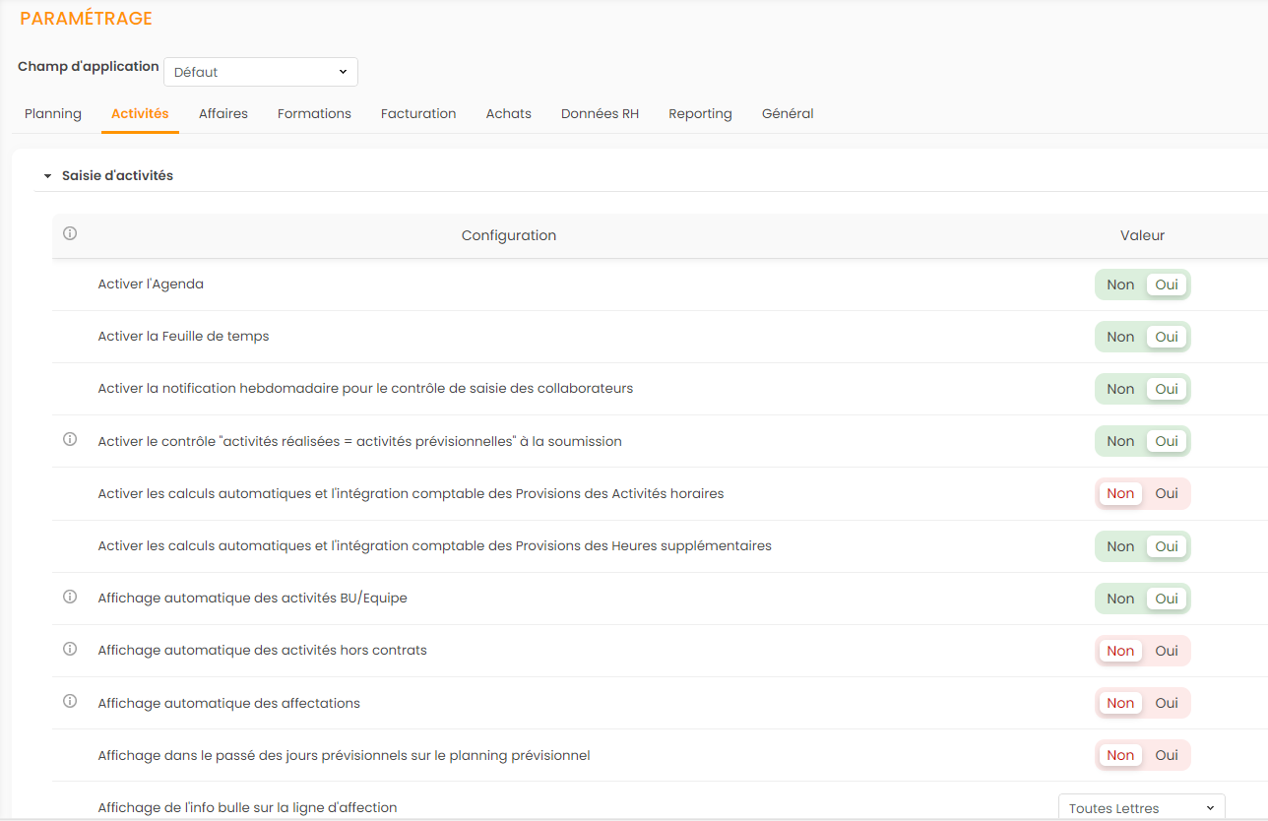
Task: Turn off weekly notification hebdomadaire toggle
Action: [1120, 389]
